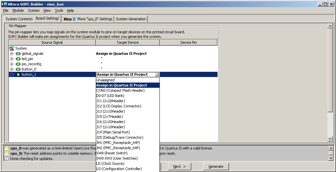The image size is (336, 172).
Task: Click the global_signals target device cell
Action: tap(128, 54)
